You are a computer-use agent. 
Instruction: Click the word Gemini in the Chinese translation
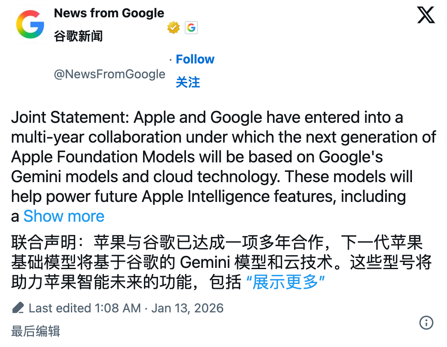point(205,263)
